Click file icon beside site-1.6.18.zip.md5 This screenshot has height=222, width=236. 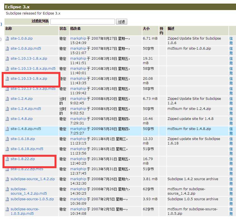(x=7, y=149)
